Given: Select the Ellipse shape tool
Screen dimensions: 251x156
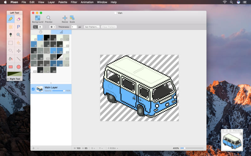Looking at the screenshot, I should 19,67.
